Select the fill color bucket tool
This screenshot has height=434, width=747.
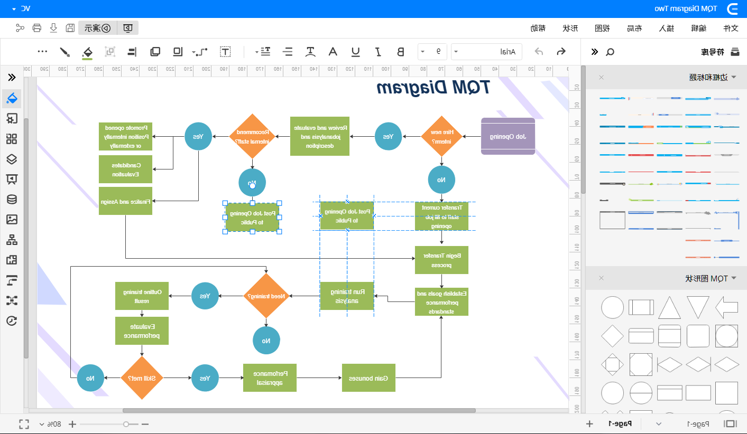pos(87,52)
